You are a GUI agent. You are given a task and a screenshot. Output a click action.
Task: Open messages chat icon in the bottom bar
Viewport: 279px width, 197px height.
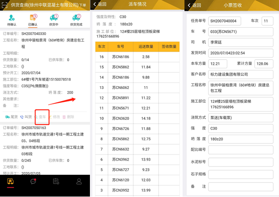pyautogui.click(x=33, y=181)
